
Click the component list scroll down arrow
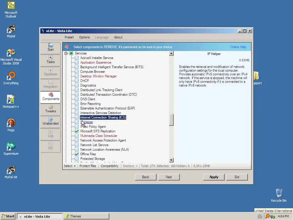[x=171, y=160]
